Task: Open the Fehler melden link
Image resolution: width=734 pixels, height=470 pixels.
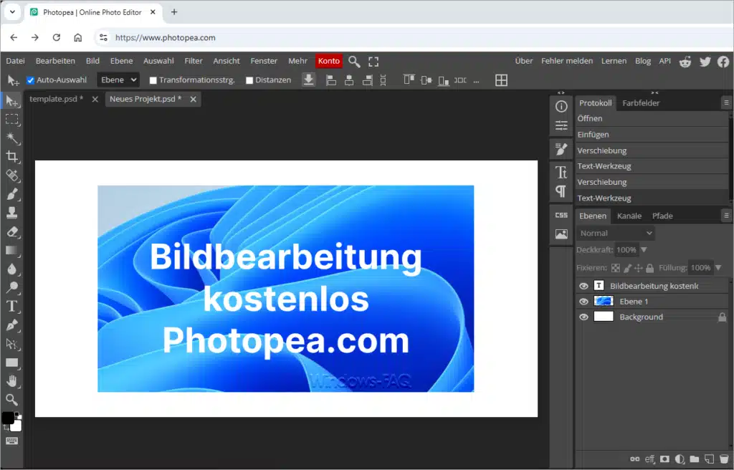Action: point(567,61)
